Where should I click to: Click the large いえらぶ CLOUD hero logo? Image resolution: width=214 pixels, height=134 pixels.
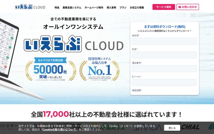(x=74, y=44)
